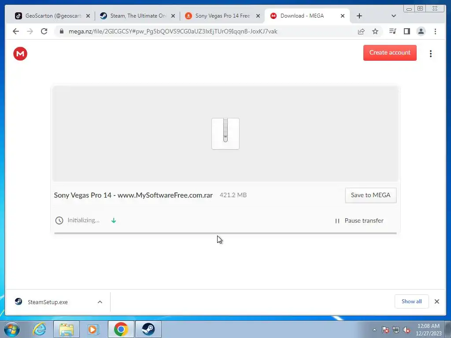Toggle the Chrome side panel
This screenshot has height=338, width=451.
tap(407, 31)
